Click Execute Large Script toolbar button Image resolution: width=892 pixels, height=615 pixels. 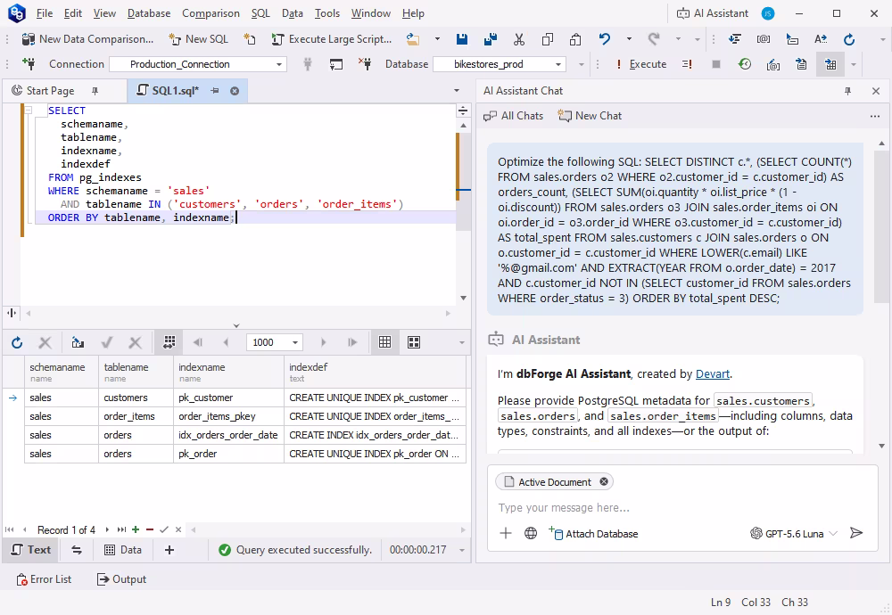coord(332,39)
